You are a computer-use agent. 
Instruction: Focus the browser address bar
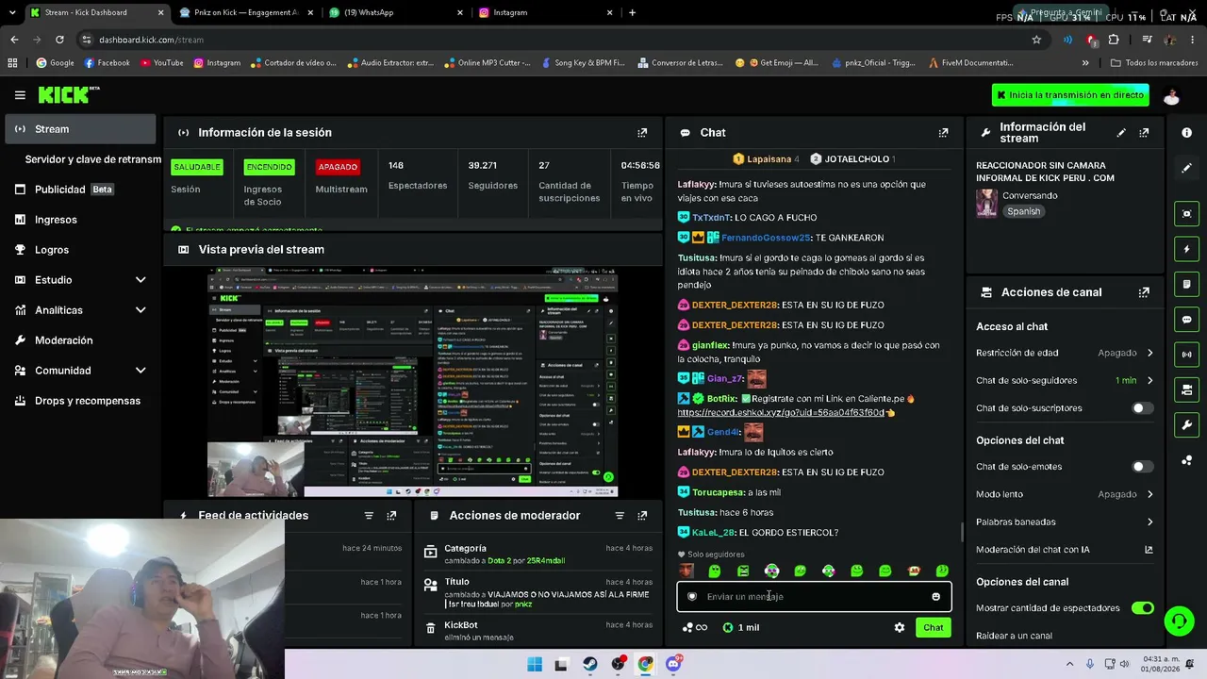(x=556, y=40)
